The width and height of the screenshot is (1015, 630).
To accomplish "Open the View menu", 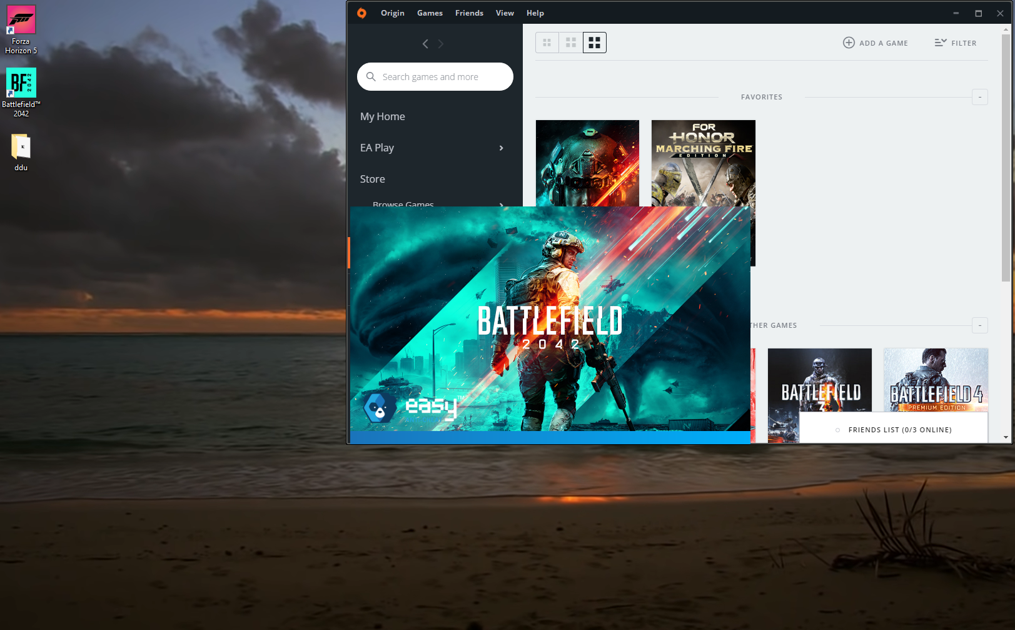I will (x=505, y=13).
